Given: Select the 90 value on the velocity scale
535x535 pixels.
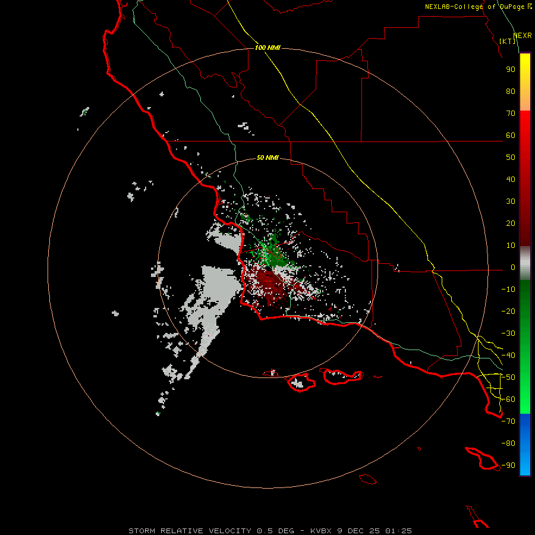Looking at the screenshot, I should 511,70.
